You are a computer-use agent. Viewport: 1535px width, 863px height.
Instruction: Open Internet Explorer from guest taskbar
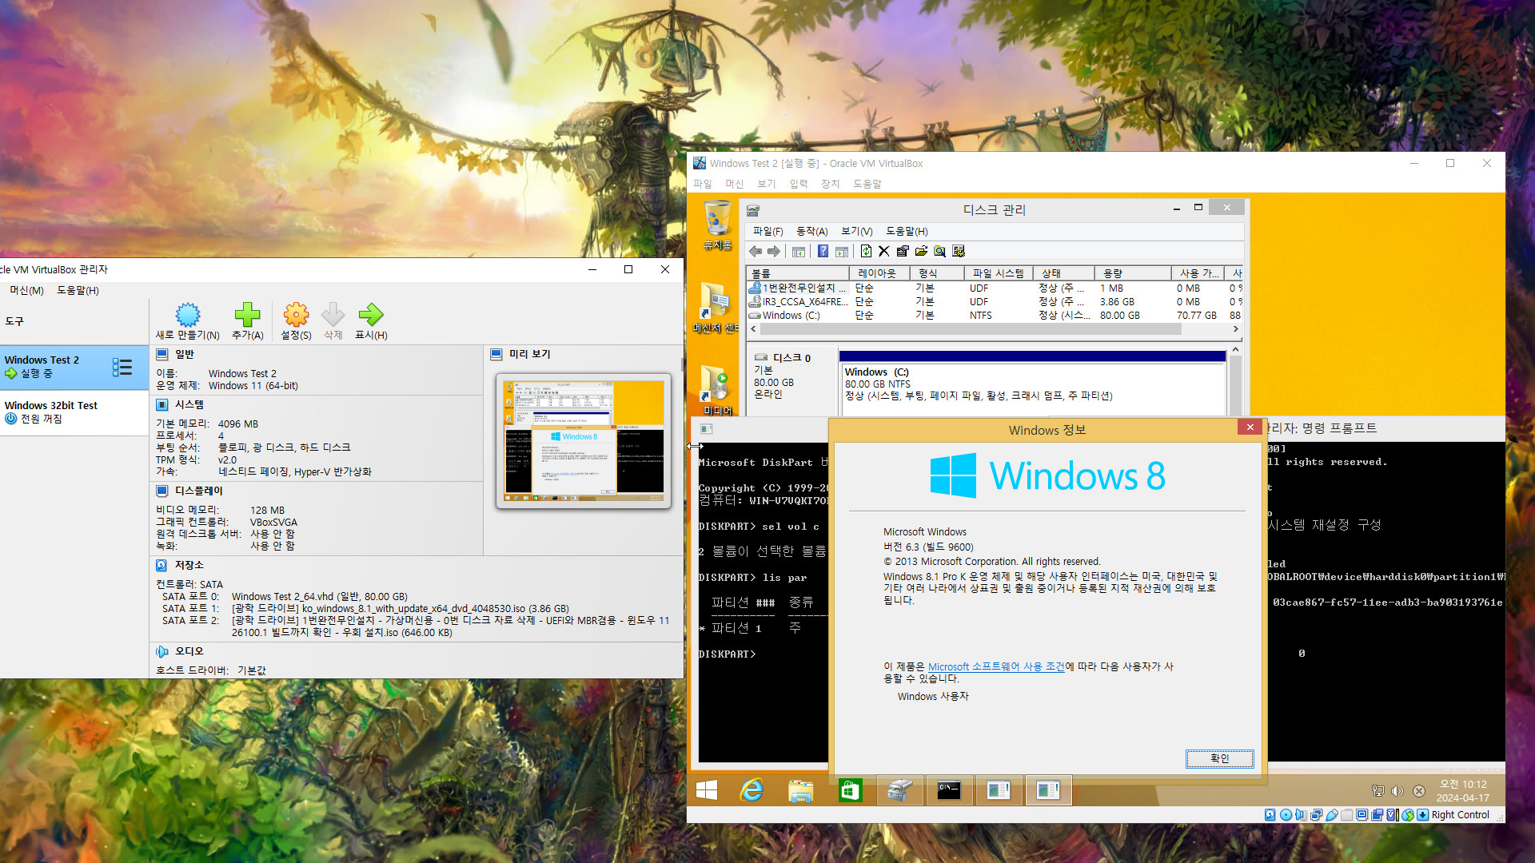(x=752, y=790)
